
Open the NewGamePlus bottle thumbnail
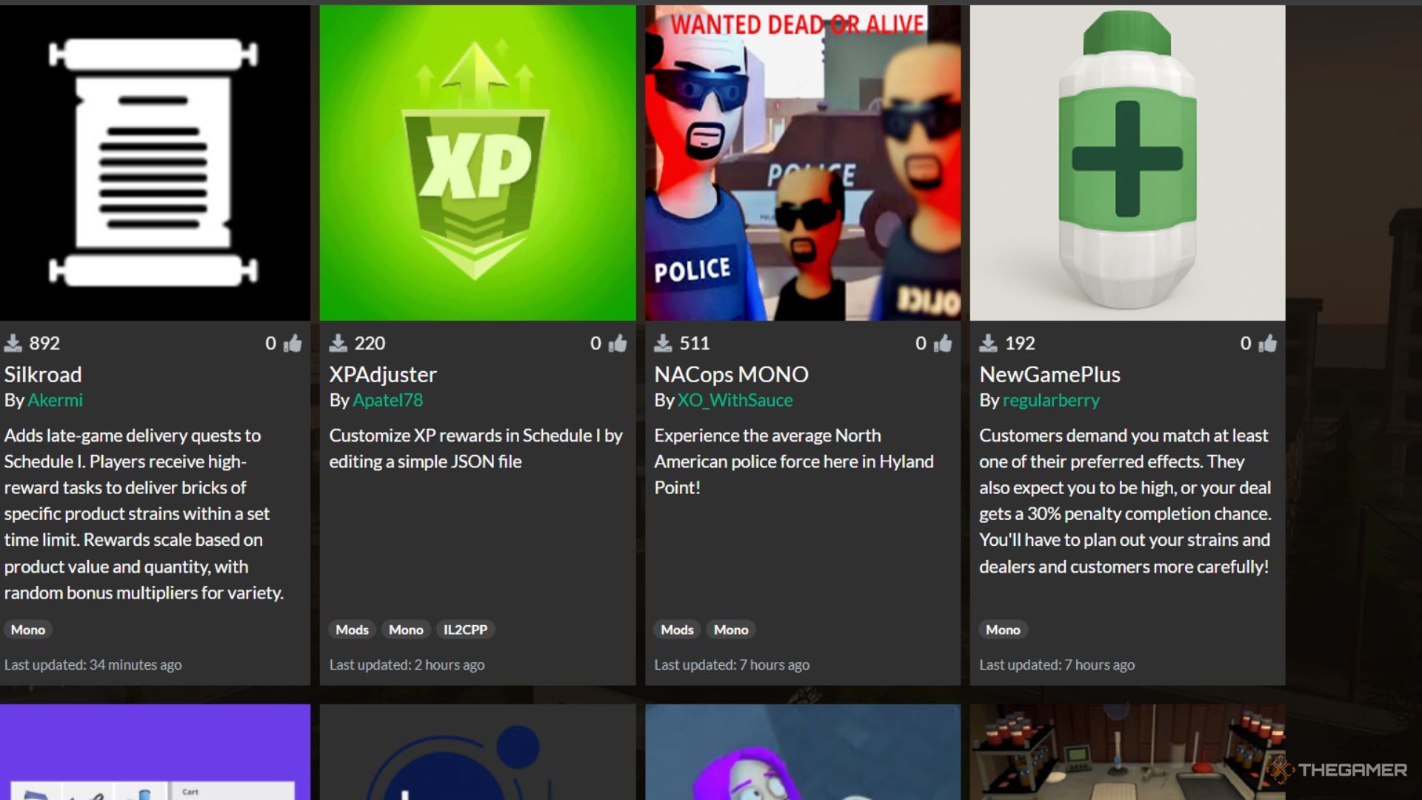point(1127,163)
